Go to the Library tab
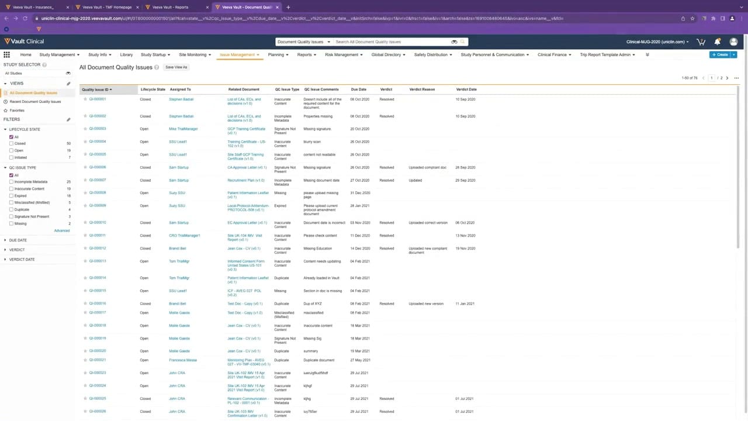This screenshot has height=421, width=748. click(126, 54)
